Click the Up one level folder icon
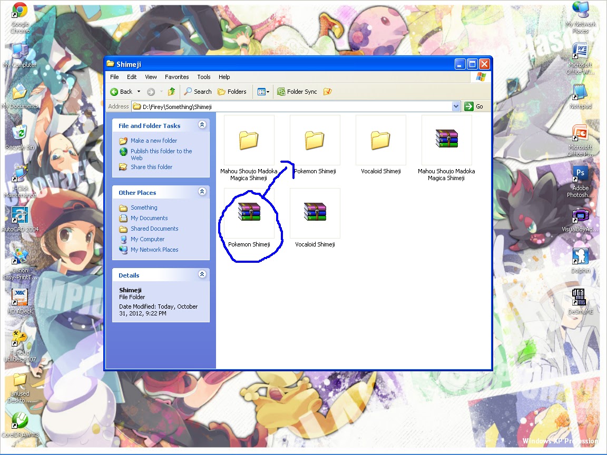607x455 pixels. tap(171, 91)
